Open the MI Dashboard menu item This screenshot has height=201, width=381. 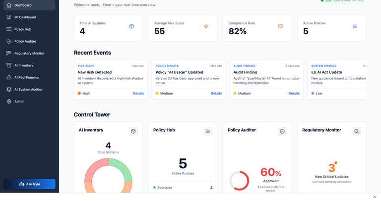click(x=29, y=17)
